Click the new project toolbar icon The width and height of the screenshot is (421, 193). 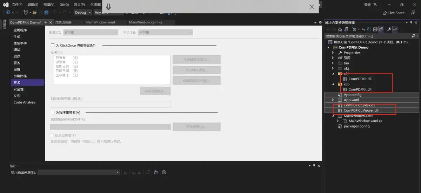point(26,12)
